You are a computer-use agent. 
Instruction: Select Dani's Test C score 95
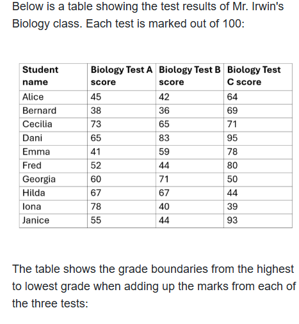coord(258,139)
